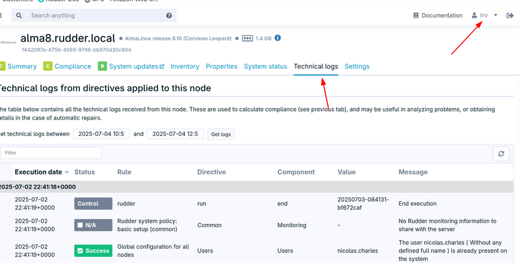Click the Compliance tab score badge
This screenshot has width=520, height=263.
click(x=47, y=66)
